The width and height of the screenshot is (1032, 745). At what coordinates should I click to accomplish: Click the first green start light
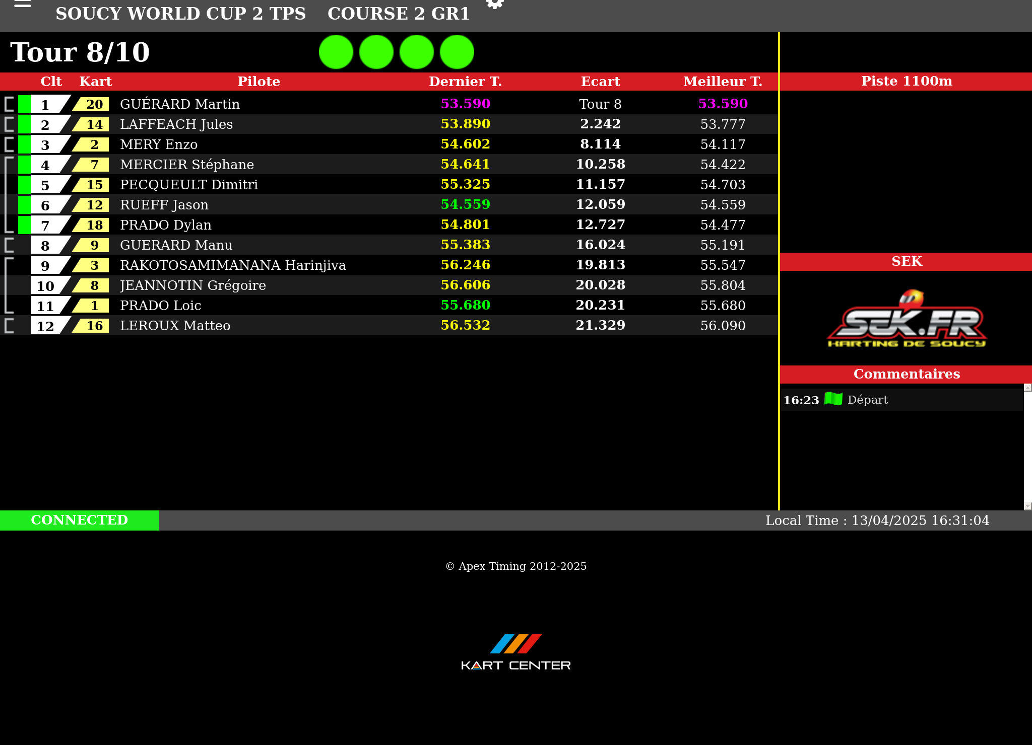click(336, 52)
